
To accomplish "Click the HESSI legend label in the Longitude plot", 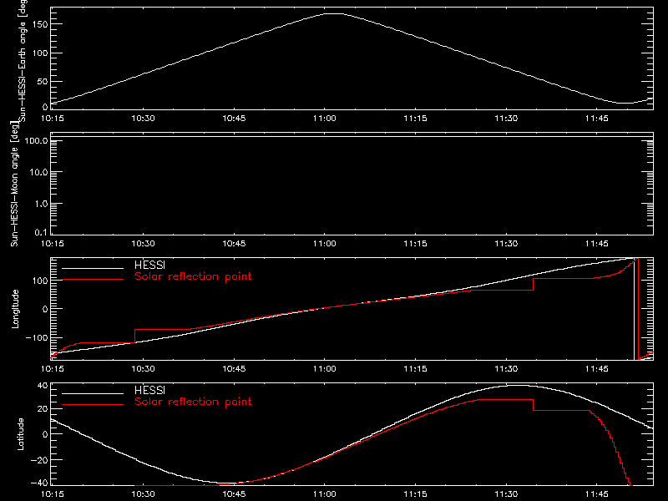I will click(x=149, y=265).
